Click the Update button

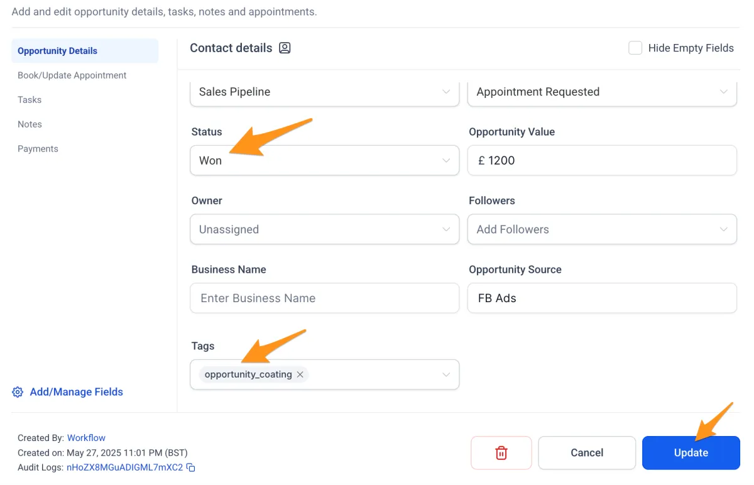(x=691, y=453)
